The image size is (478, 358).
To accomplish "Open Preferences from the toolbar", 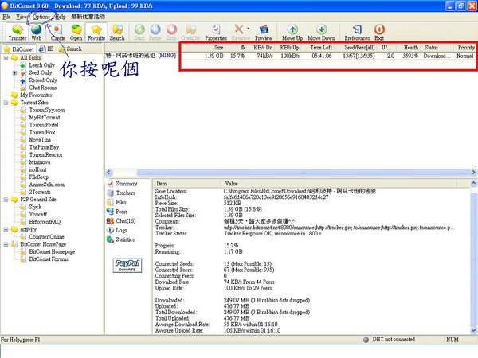I will [357, 33].
